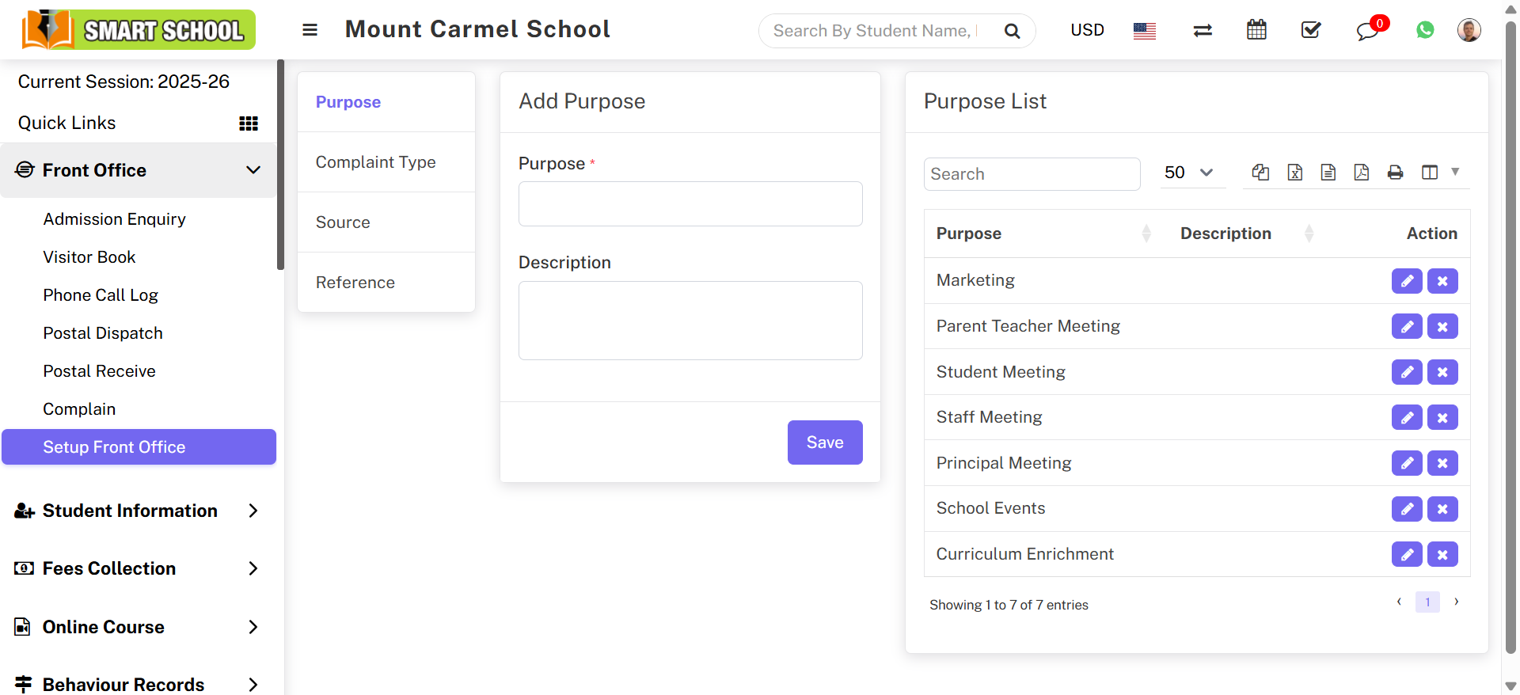The height and width of the screenshot is (695, 1520).
Task: Print the purpose list
Action: pos(1395,173)
